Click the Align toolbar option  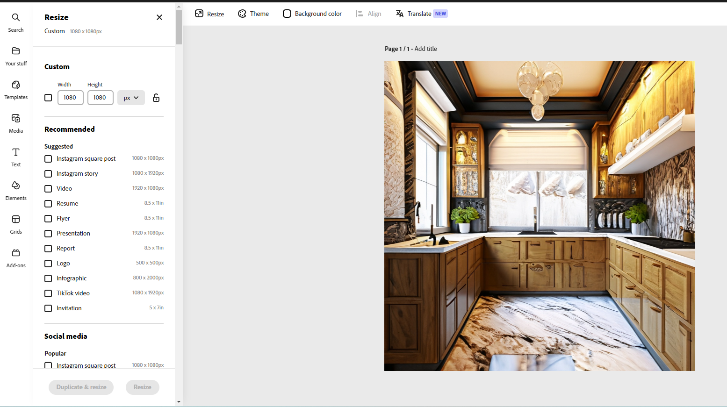[369, 14]
